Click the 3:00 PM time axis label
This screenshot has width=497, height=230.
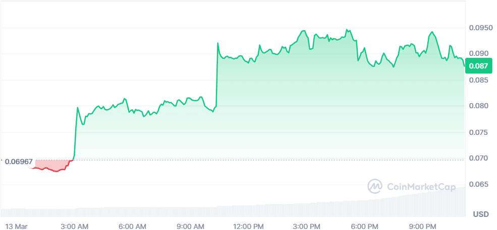pos(306,225)
